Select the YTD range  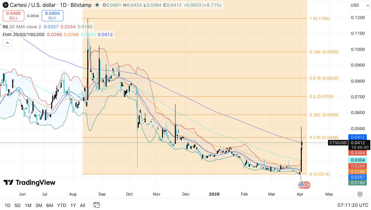61,205
